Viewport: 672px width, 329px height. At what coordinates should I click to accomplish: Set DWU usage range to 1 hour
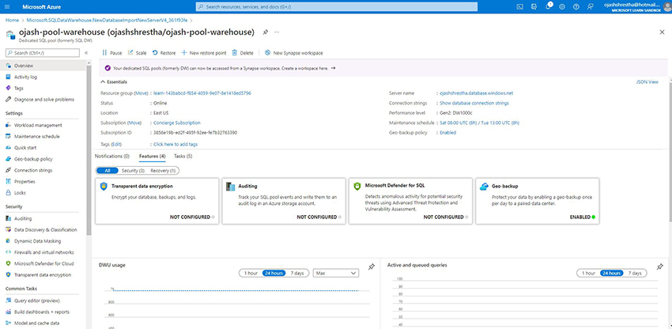click(251, 273)
